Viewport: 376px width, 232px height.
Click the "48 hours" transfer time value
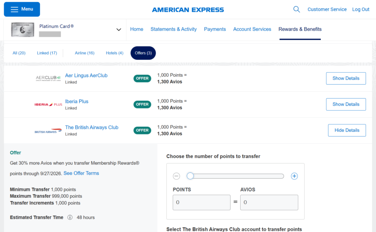(86, 217)
